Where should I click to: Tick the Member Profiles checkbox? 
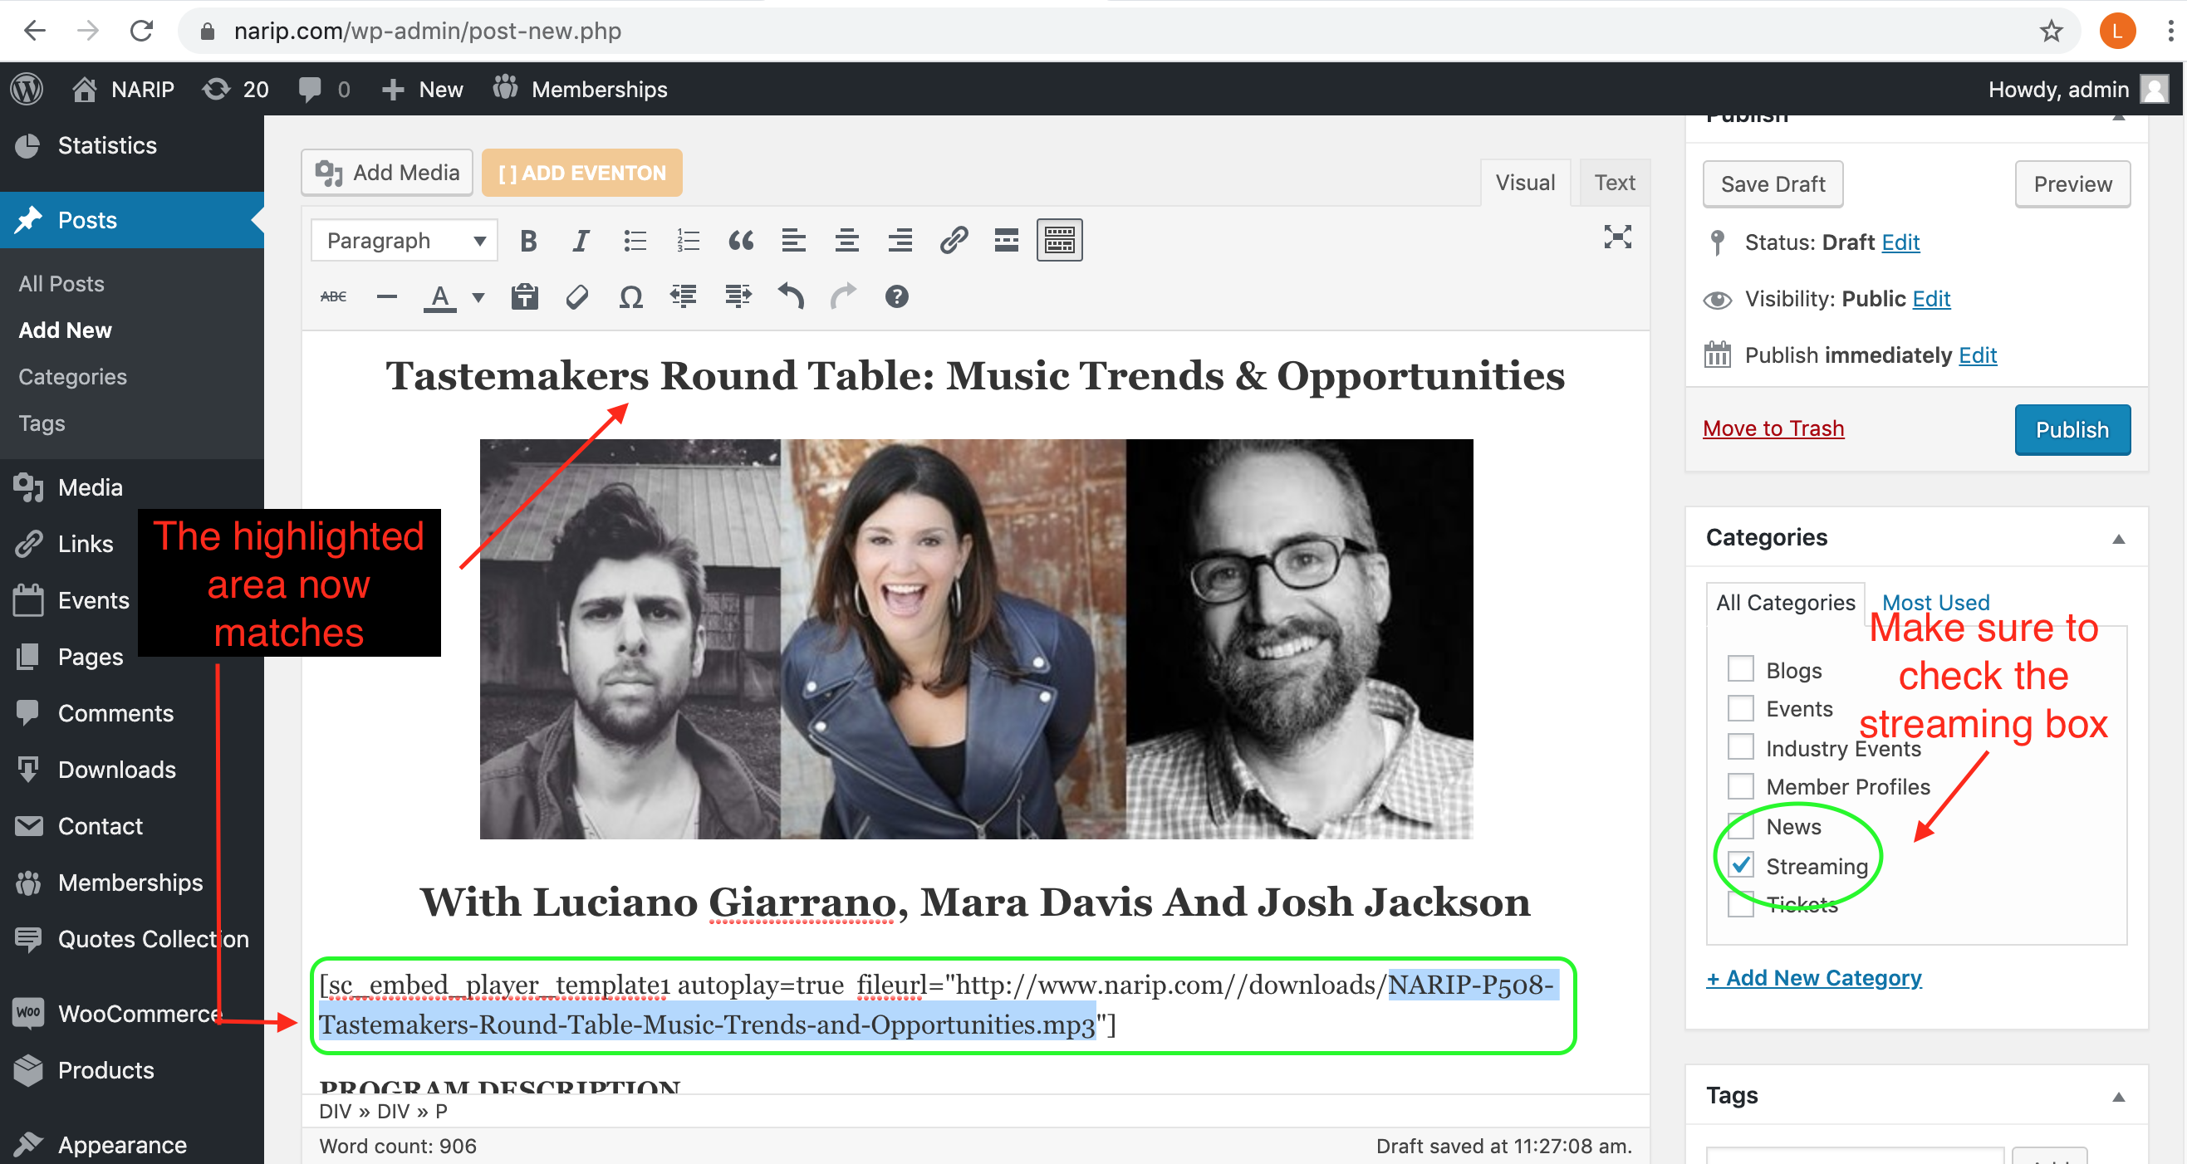(x=1740, y=786)
